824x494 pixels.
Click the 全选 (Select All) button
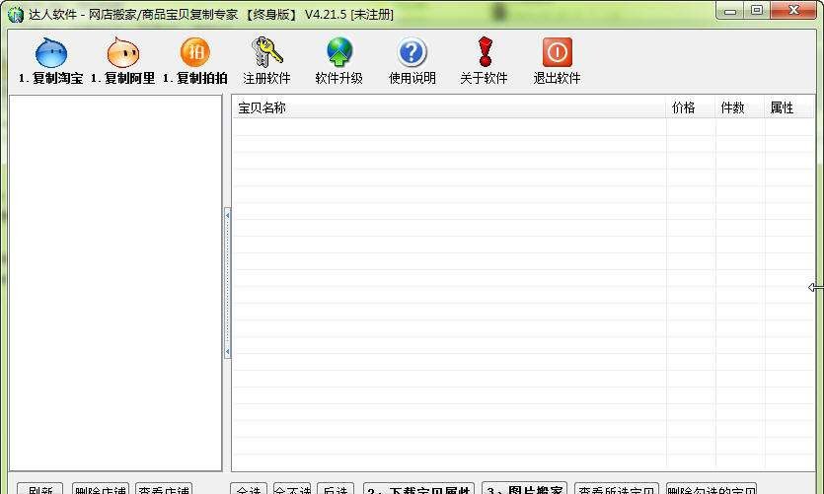click(x=249, y=489)
